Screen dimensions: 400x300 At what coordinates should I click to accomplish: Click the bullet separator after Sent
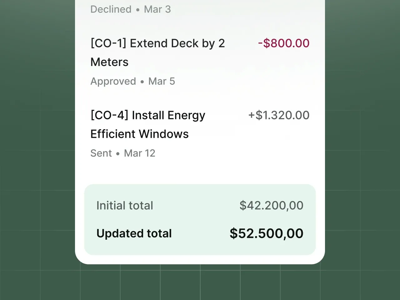click(x=118, y=153)
